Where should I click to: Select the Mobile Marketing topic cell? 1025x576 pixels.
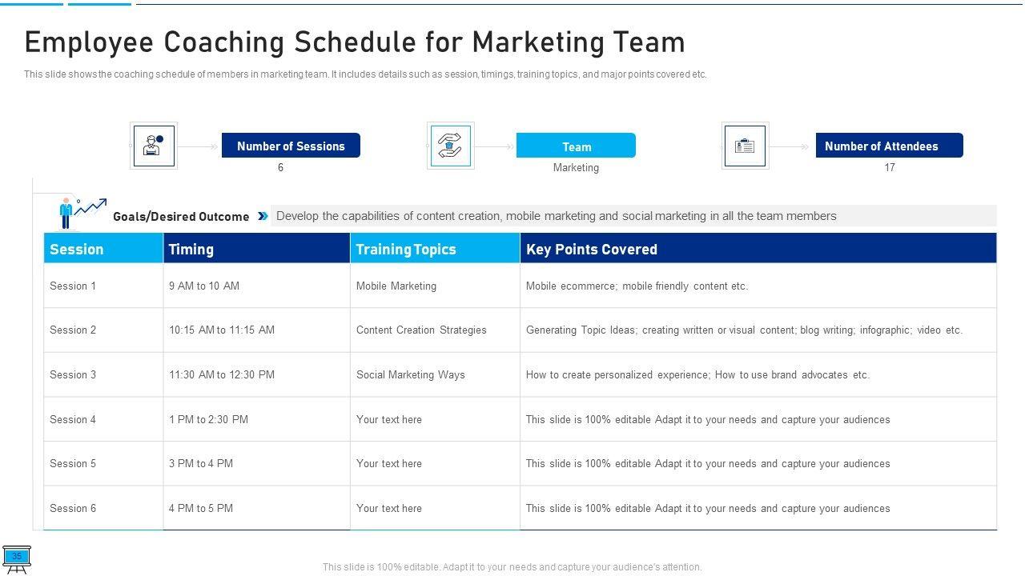[396, 286]
